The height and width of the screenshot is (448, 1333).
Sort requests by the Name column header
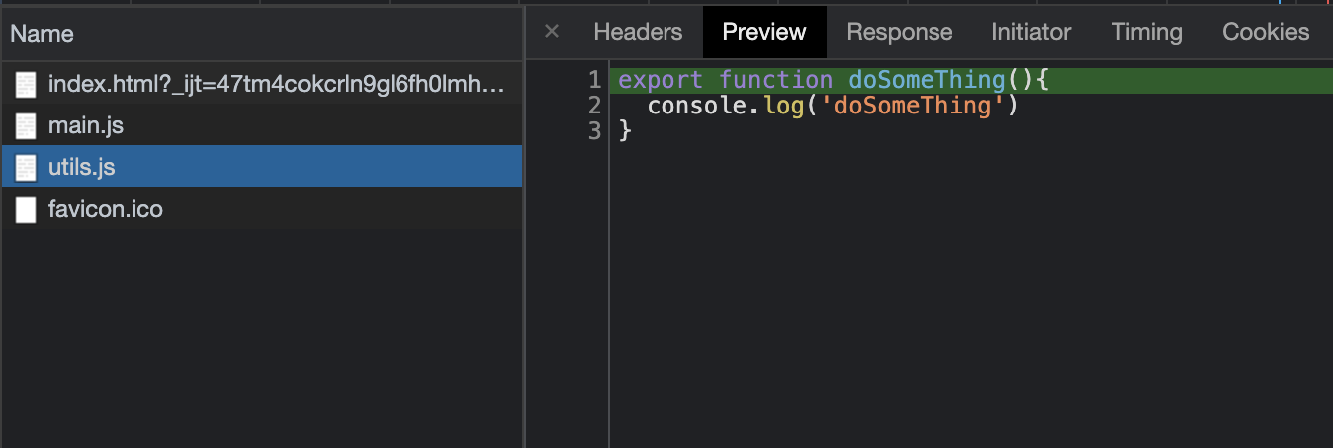pos(42,34)
